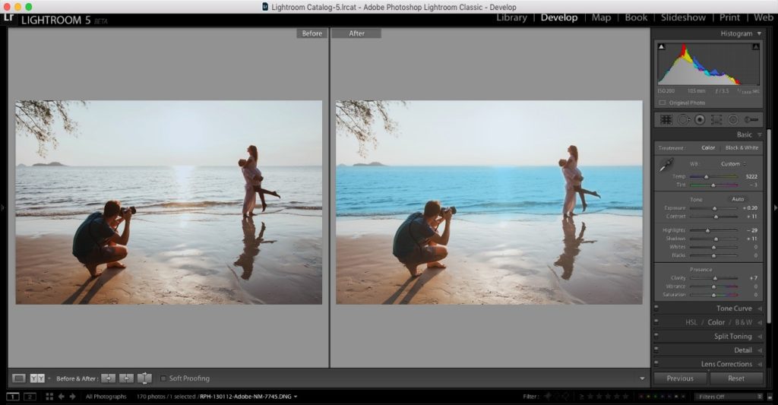Viewport: 778px width, 405px height.
Task: Toggle the HSL panel on/off switch
Action: tap(656, 322)
